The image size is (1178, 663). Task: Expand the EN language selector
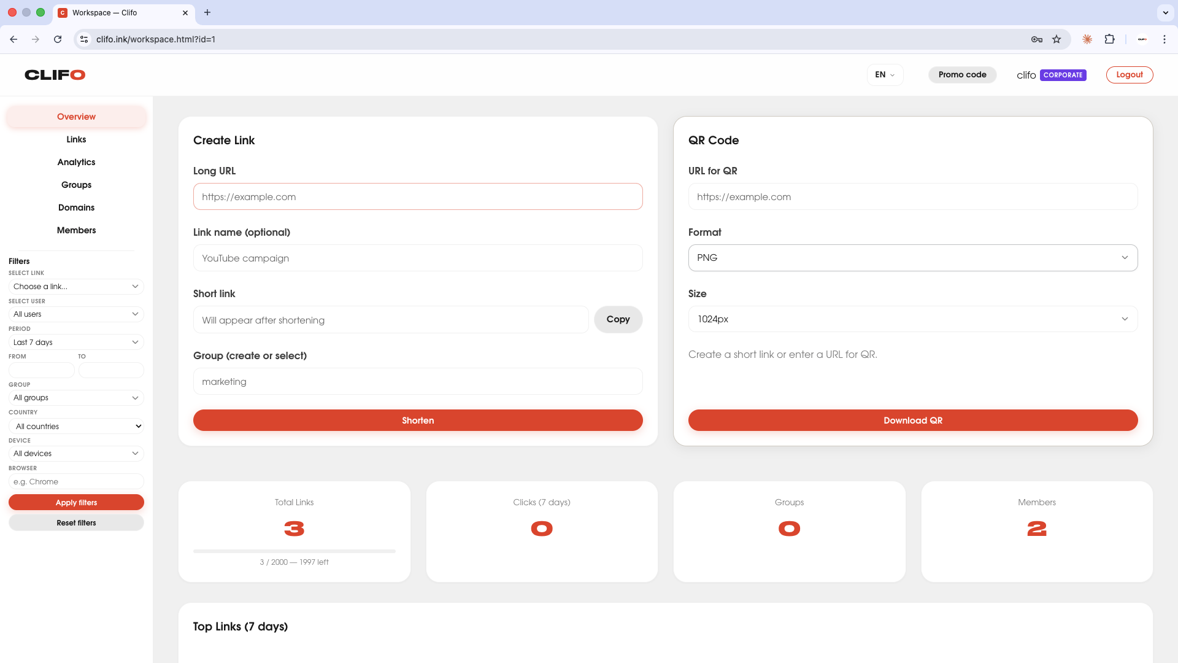click(x=885, y=75)
